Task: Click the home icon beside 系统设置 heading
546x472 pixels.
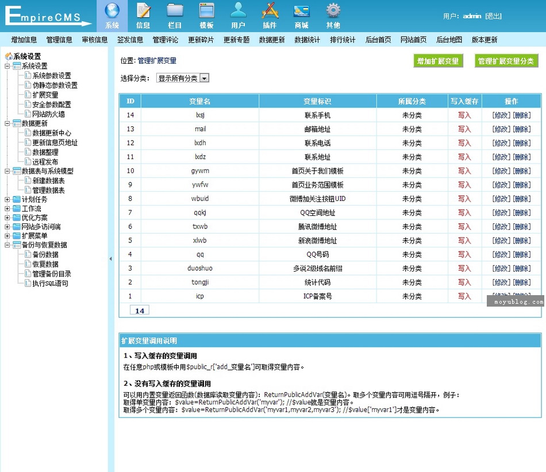Action: click(9, 56)
